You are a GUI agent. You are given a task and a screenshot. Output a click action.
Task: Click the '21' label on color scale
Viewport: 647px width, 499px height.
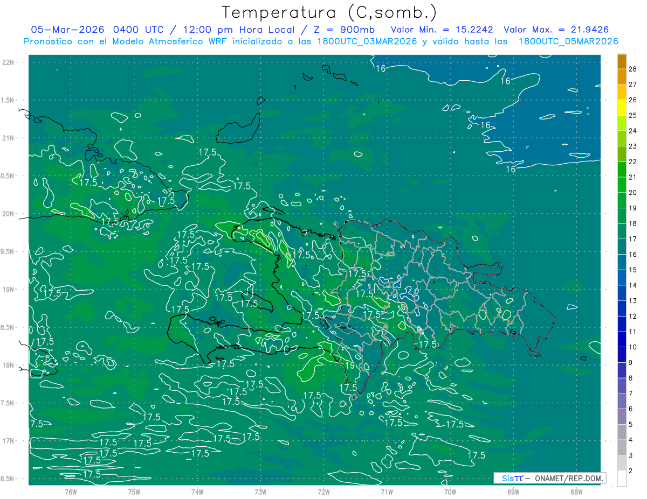pyautogui.click(x=632, y=177)
